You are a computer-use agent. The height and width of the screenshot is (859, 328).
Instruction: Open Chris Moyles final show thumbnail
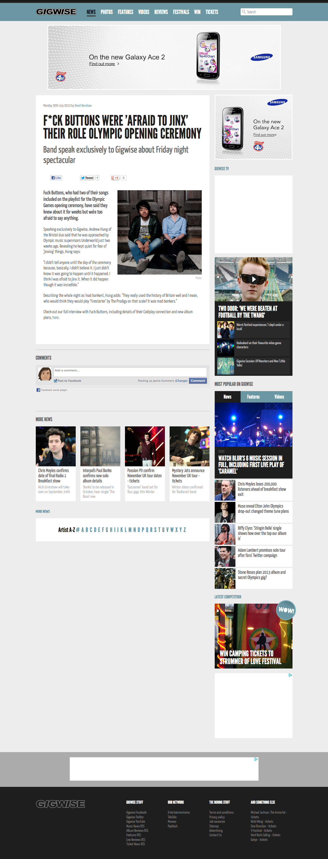pyautogui.click(x=56, y=446)
